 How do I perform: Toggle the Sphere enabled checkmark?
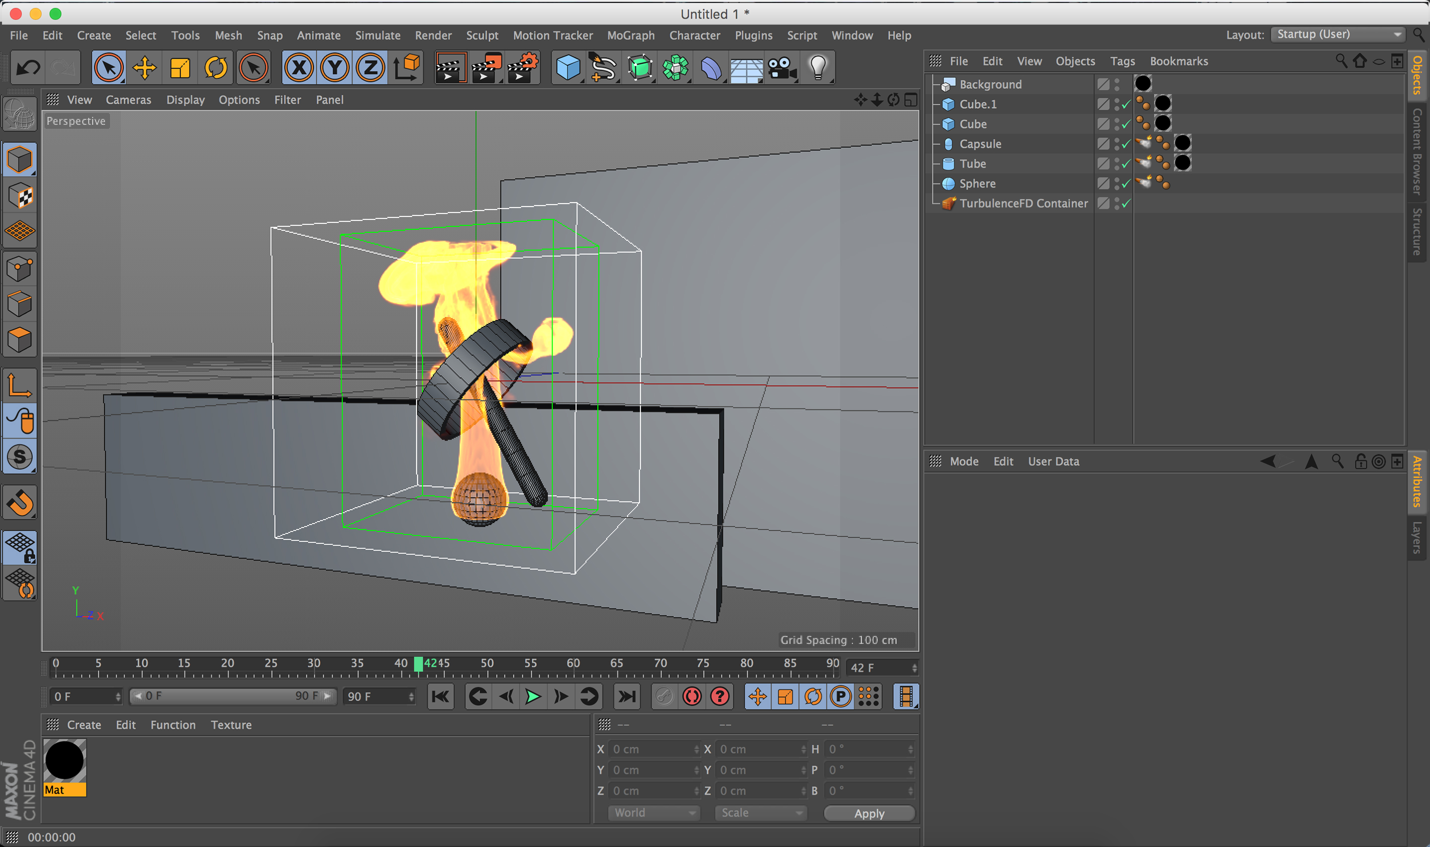click(1126, 184)
